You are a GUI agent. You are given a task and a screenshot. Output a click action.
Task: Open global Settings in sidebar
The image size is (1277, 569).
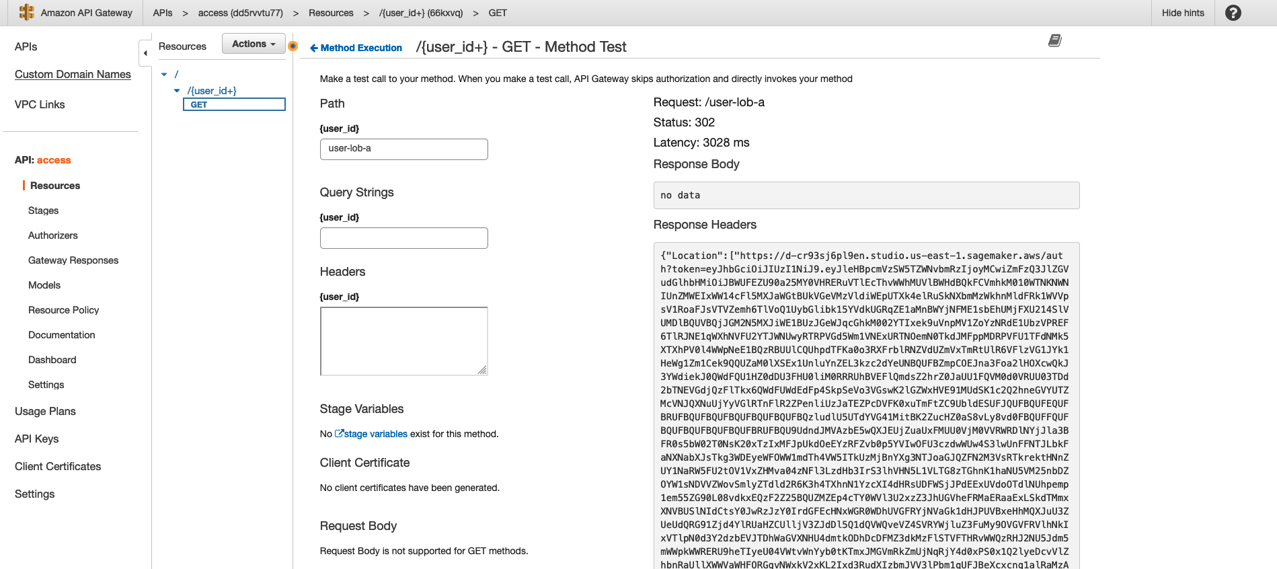tap(34, 494)
